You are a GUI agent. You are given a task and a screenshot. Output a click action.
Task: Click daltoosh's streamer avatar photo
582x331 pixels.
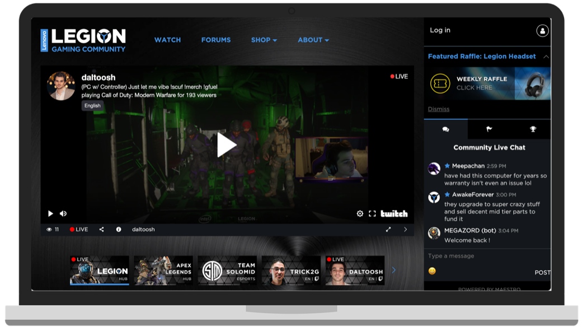[61, 86]
